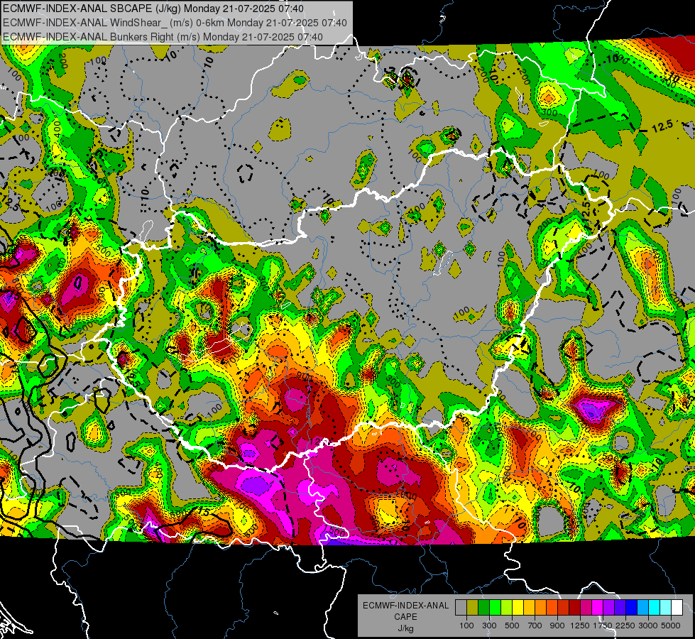Screen dimensions: 695x639
Task: Pick the dark green legend swatch
Action: tap(483, 608)
